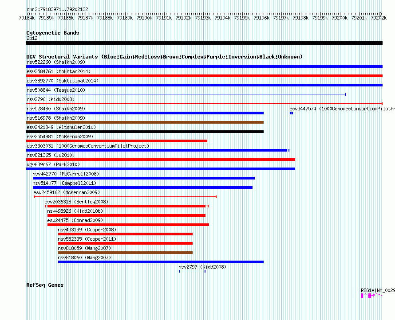395x320 pixels.
Task: Click the blue nsv528480 bar
Action: pos(145,113)
